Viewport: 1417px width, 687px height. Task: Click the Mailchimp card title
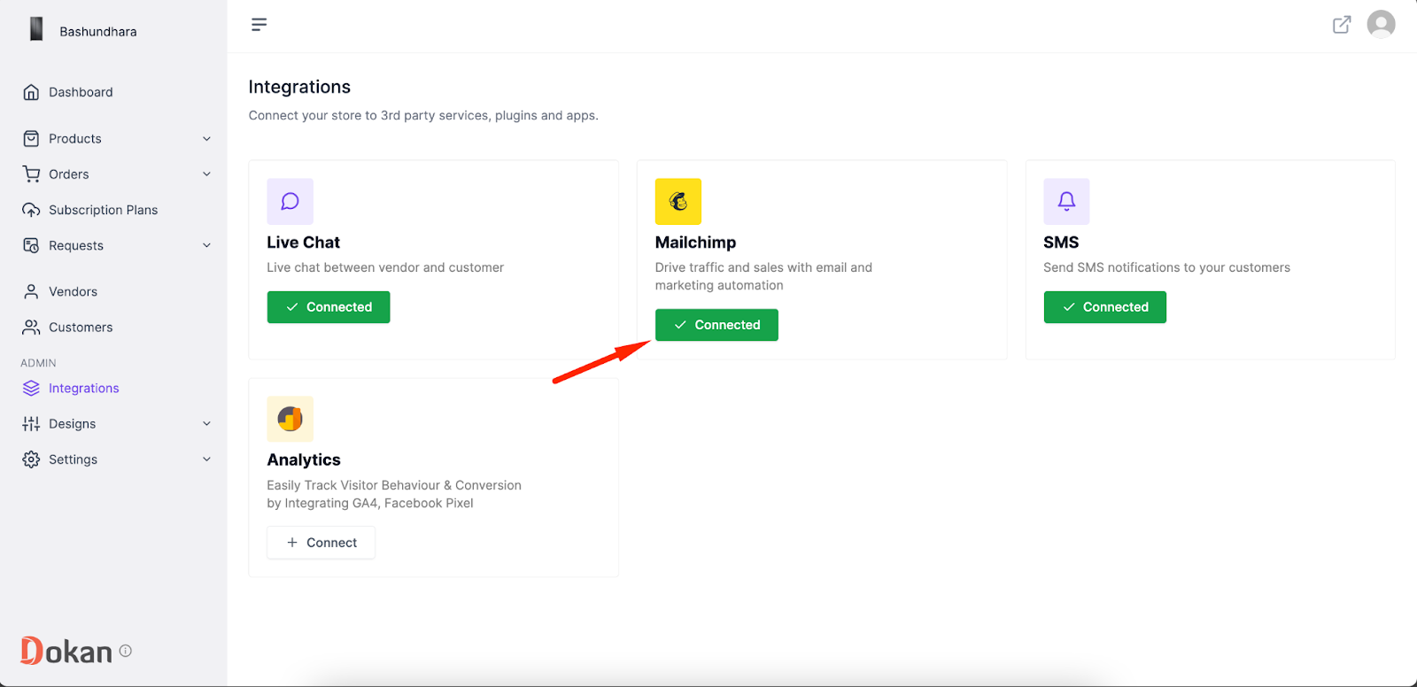(x=695, y=243)
